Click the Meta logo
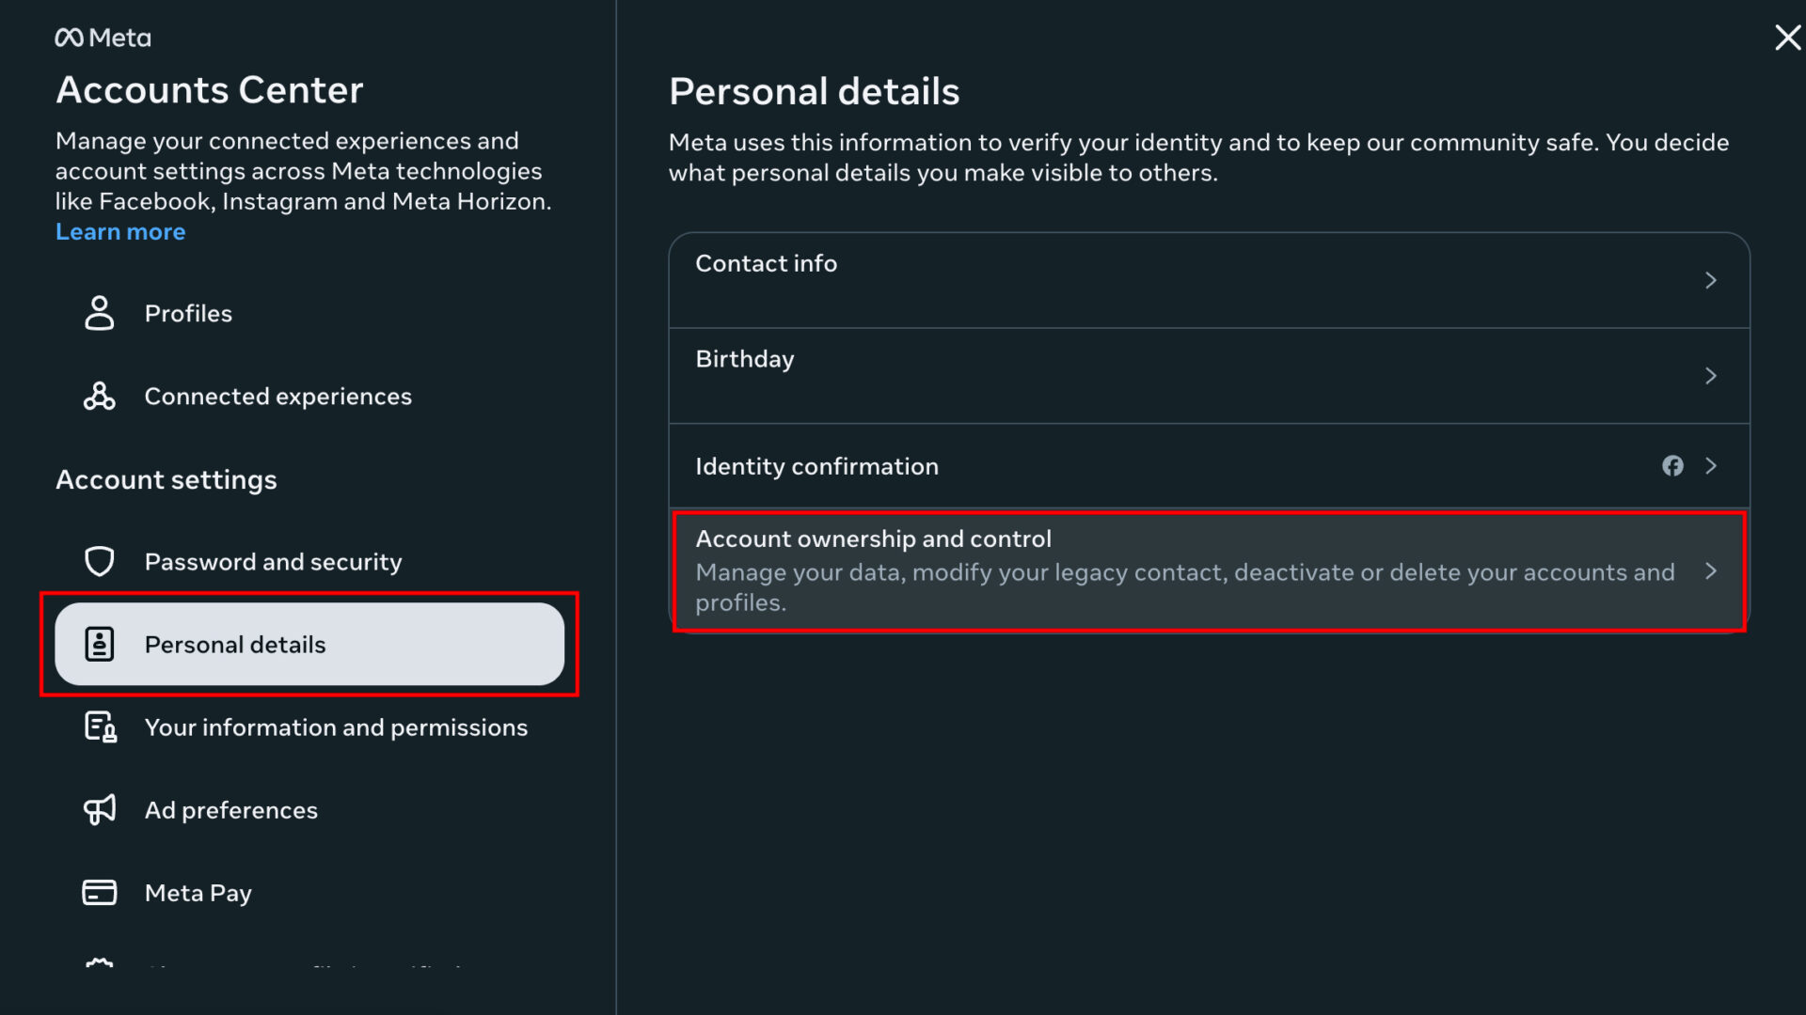1806x1015 pixels. pos(102,38)
